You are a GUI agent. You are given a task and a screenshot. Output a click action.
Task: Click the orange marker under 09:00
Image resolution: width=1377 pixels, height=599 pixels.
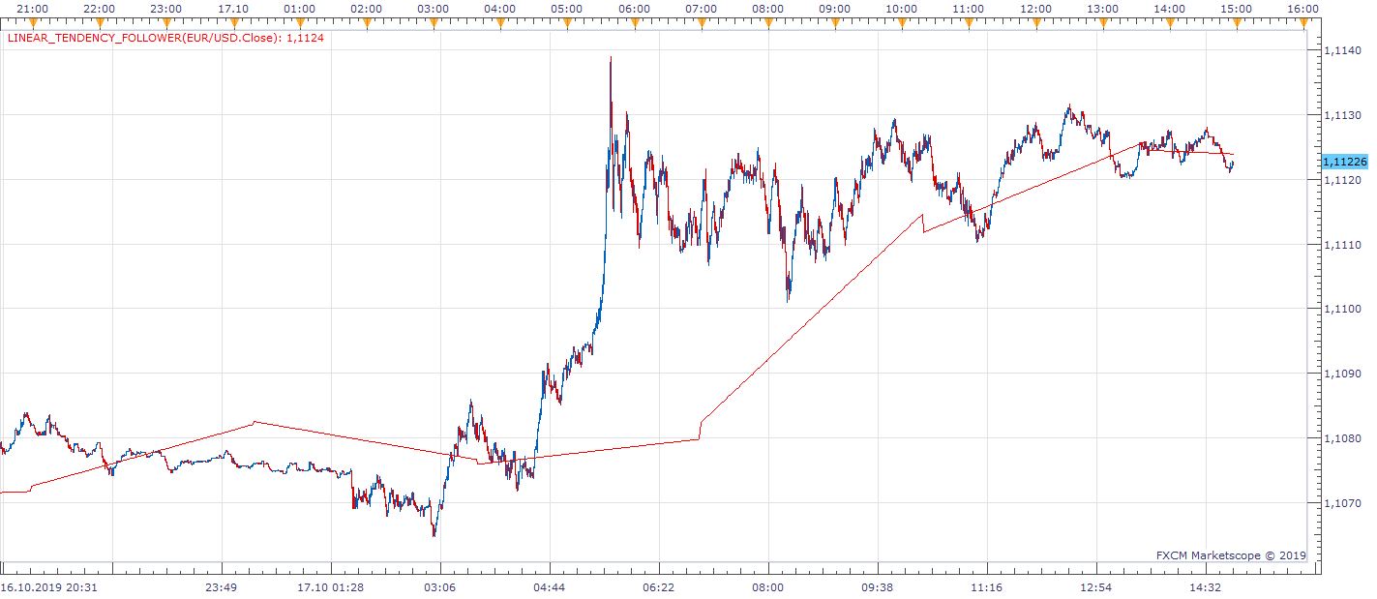[835, 23]
